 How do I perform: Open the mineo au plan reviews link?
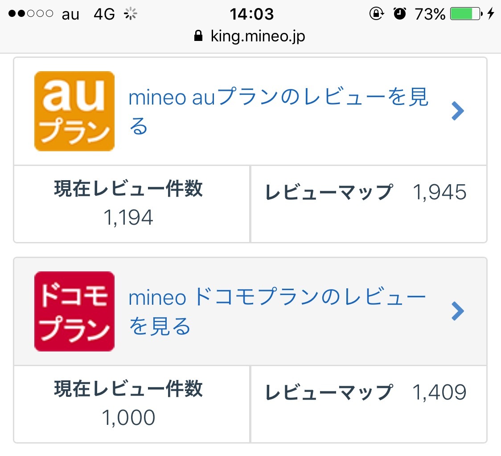tap(278, 112)
